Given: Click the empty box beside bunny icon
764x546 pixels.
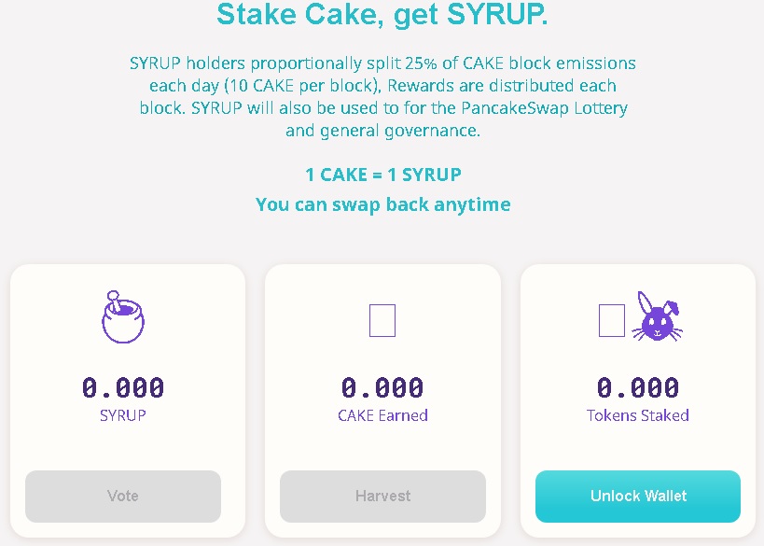Looking at the screenshot, I should [x=612, y=320].
